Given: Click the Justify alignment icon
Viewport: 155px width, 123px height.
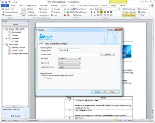Looking at the screenshot, I should point(111,12).
